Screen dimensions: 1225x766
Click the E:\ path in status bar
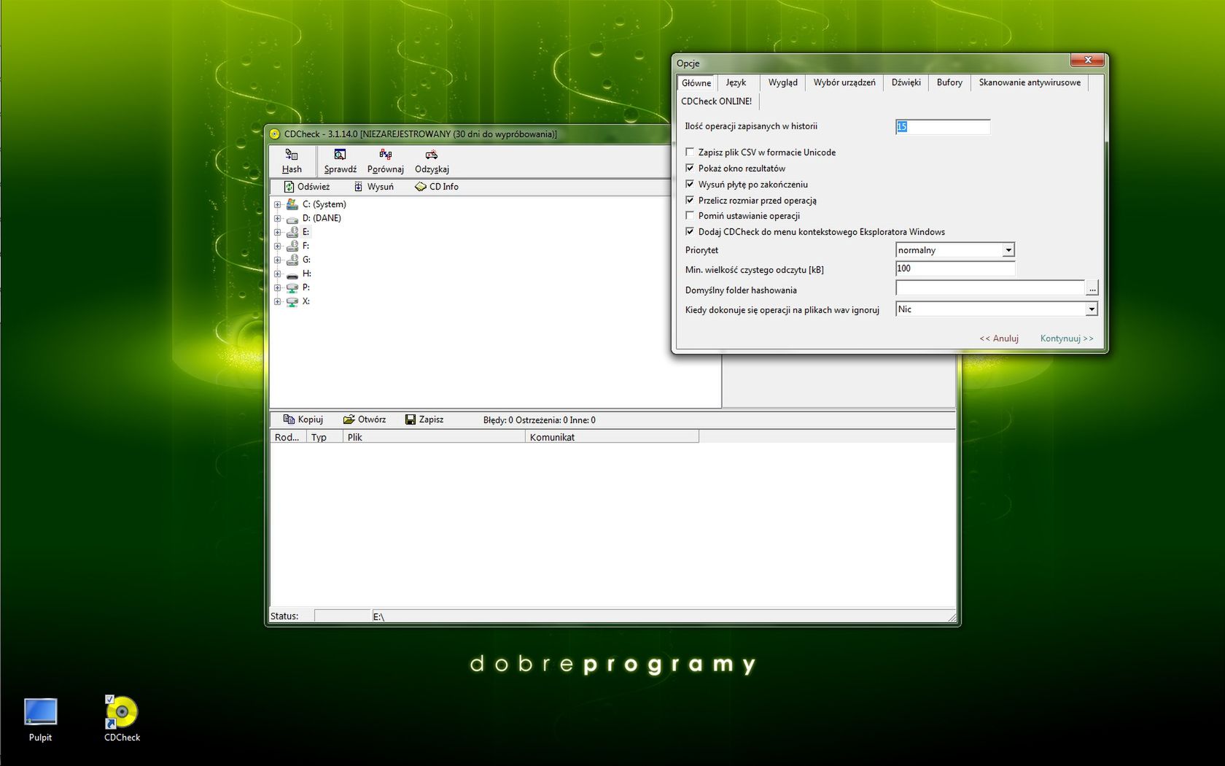point(378,617)
